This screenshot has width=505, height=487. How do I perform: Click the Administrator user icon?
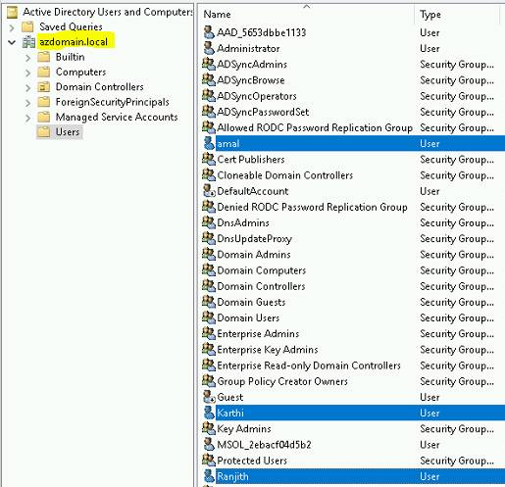209,48
